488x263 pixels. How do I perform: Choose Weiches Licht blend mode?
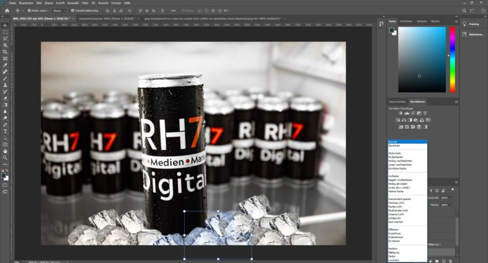[395, 203]
